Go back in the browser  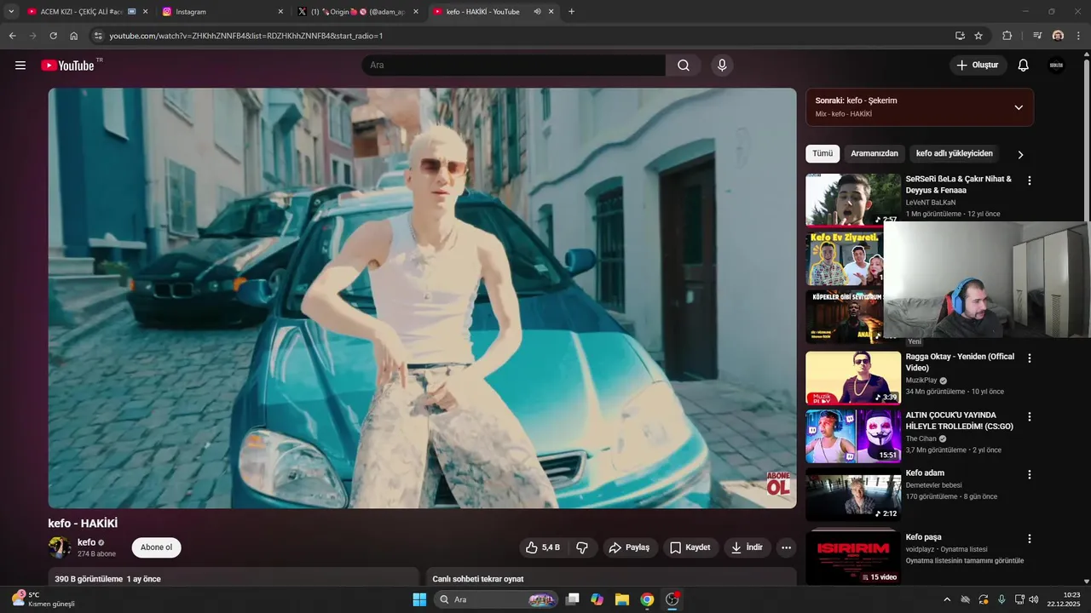12,36
